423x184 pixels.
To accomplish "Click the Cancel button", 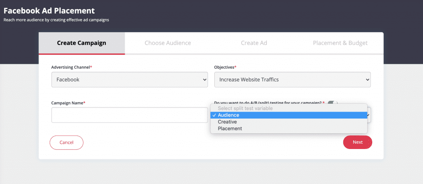I will [67, 142].
